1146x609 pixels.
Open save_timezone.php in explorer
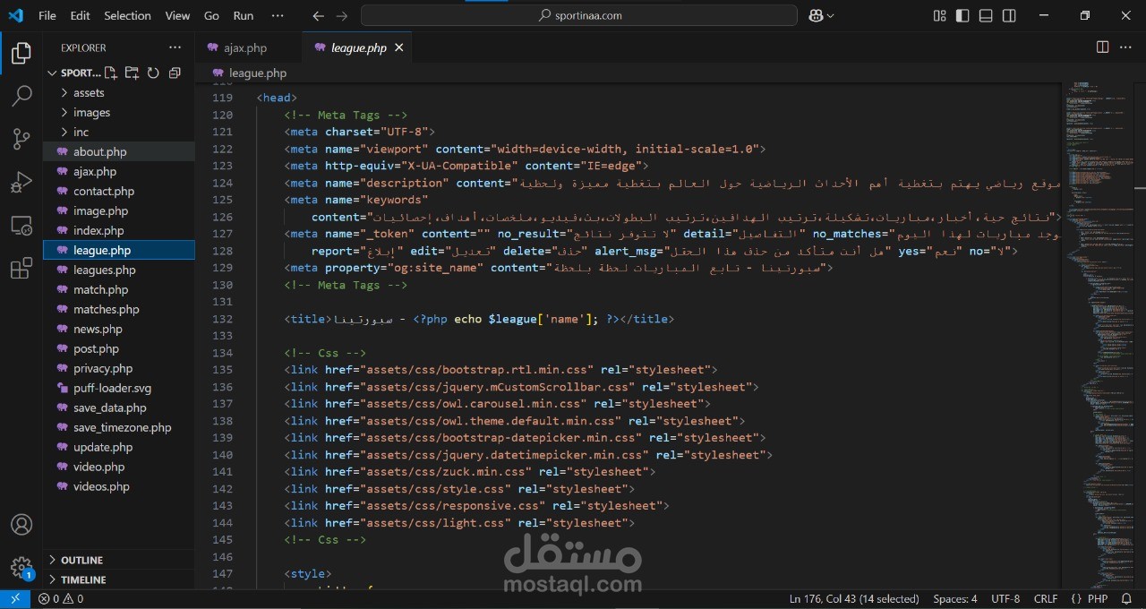(x=119, y=427)
